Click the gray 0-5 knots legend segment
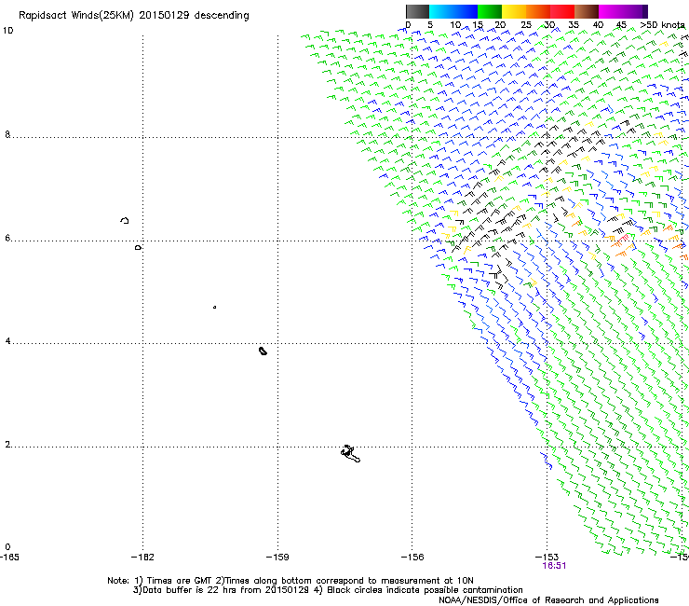 pyautogui.click(x=417, y=11)
